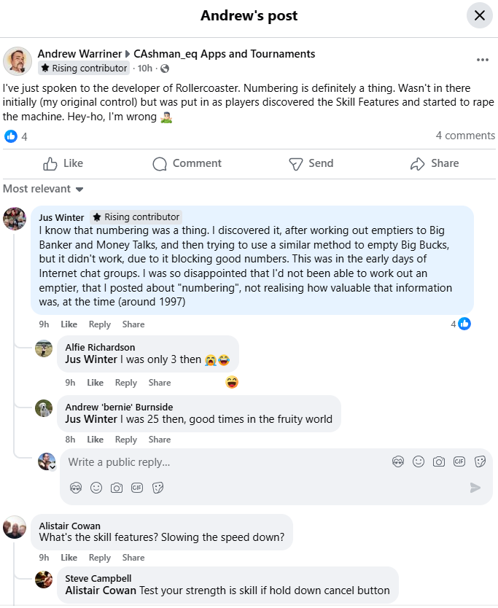Screen dimensions: 498x608
Task: Focus the 'Write a public reply' field
Action: click(219, 462)
